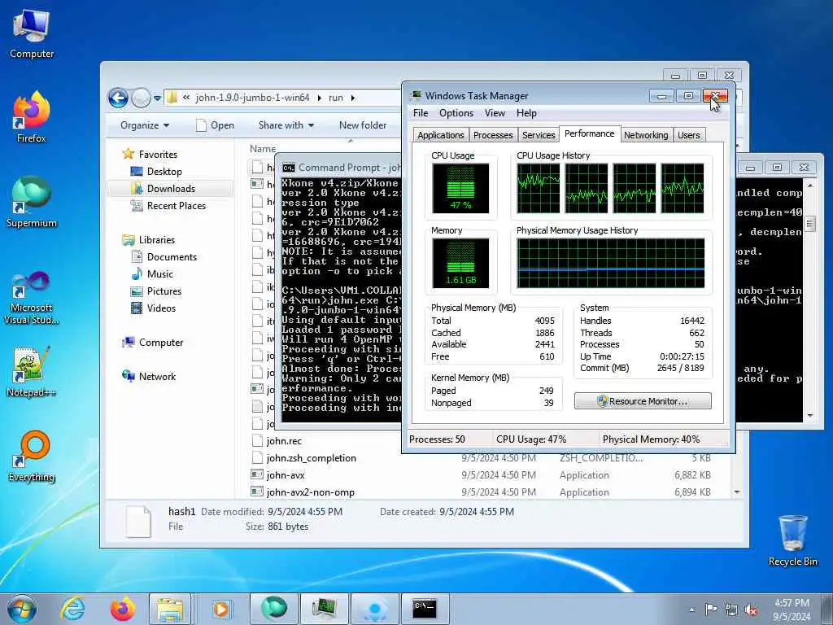Switch to the Users tab
833x625 pixels.
tap(688, 135)
